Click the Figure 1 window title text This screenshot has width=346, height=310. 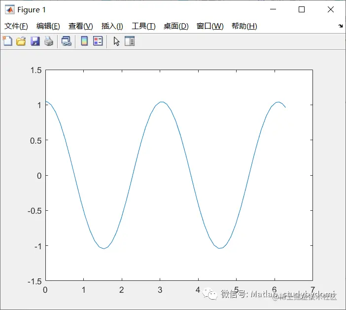(32, 10)
